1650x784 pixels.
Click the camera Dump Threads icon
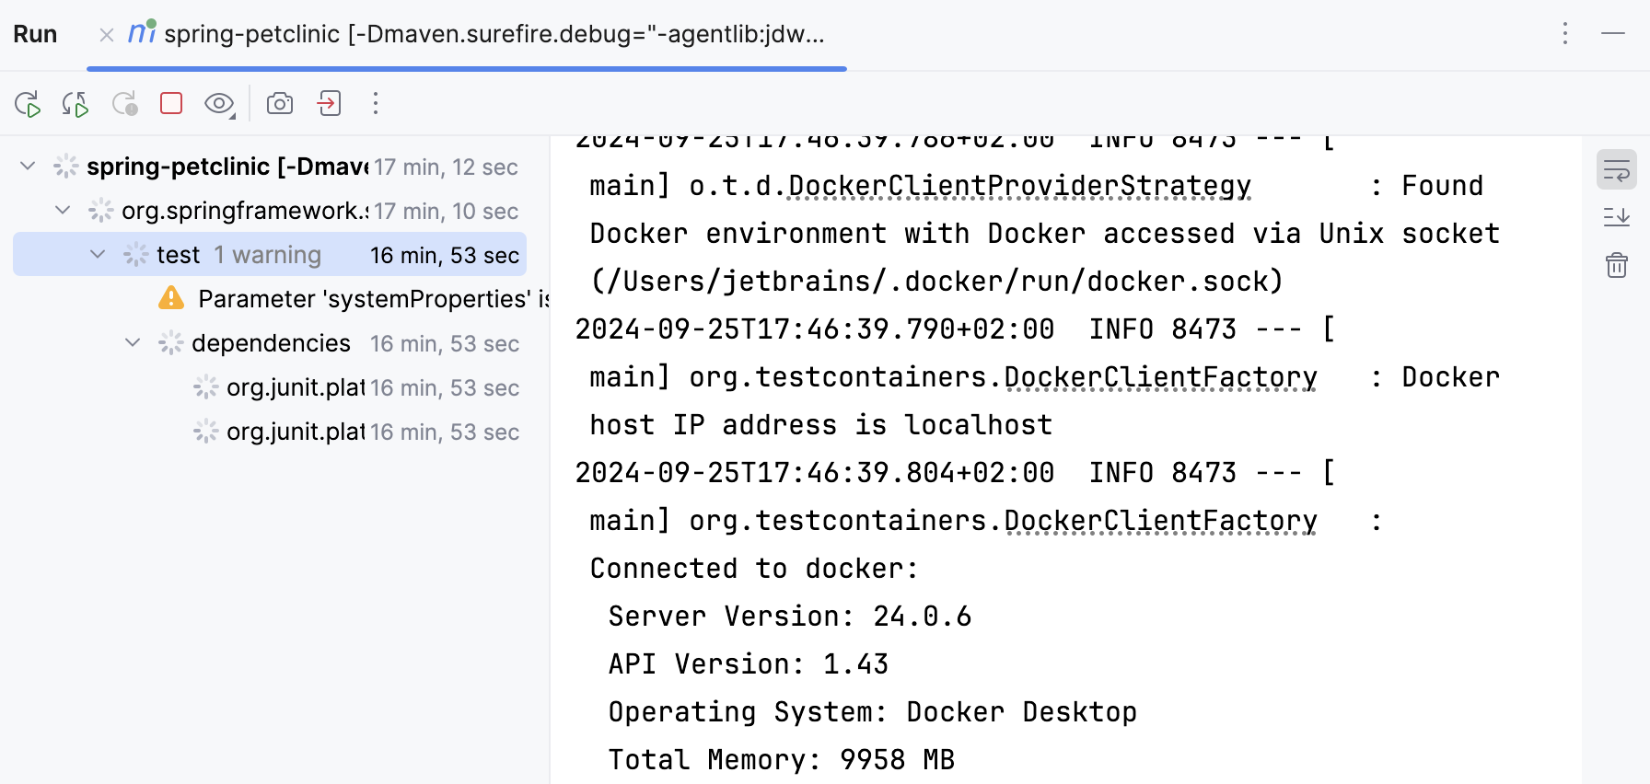[280, 103]
